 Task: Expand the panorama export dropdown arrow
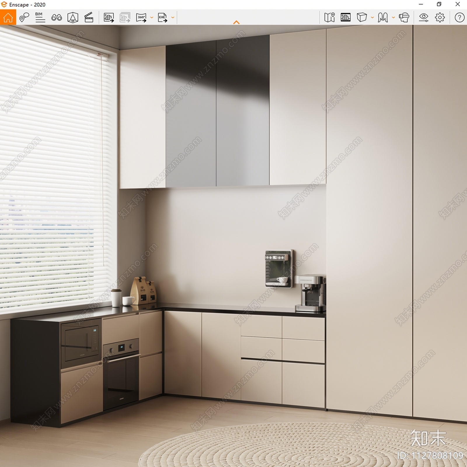(151, 18)
